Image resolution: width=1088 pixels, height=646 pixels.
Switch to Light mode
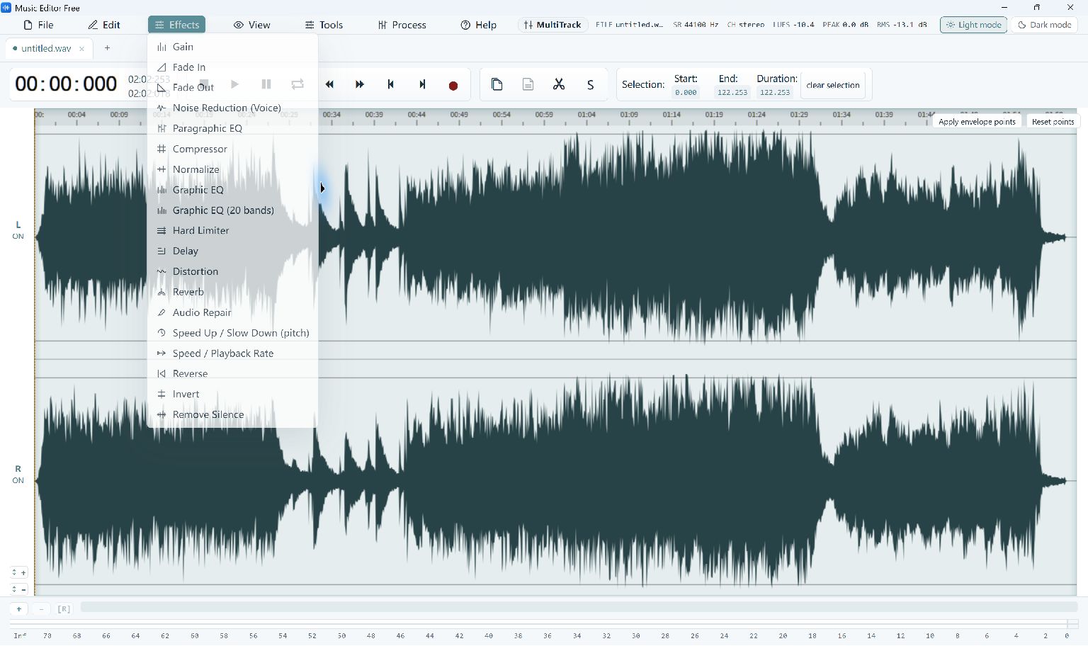[x=973, y=25]
